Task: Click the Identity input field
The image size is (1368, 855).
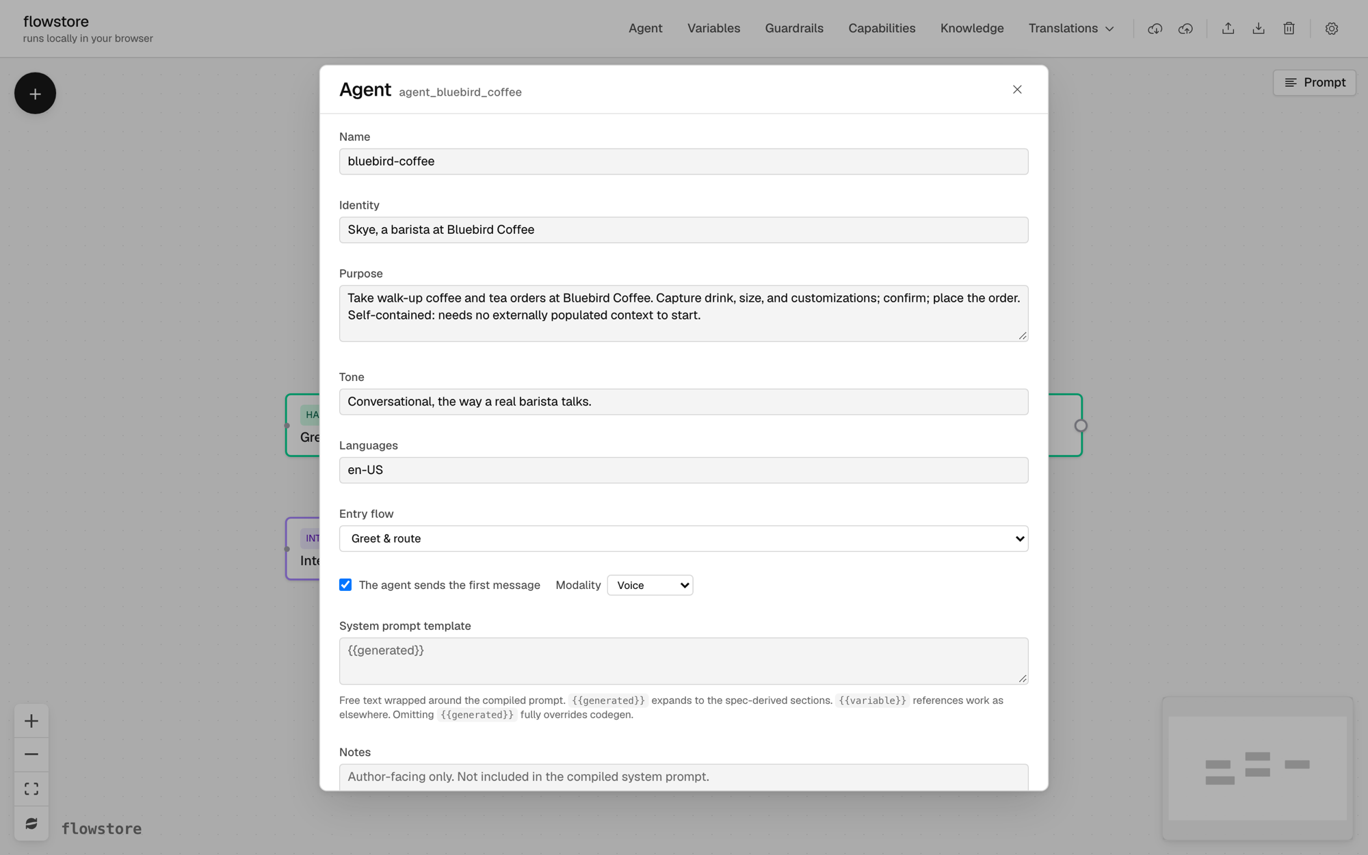Action: coord(684,230)
